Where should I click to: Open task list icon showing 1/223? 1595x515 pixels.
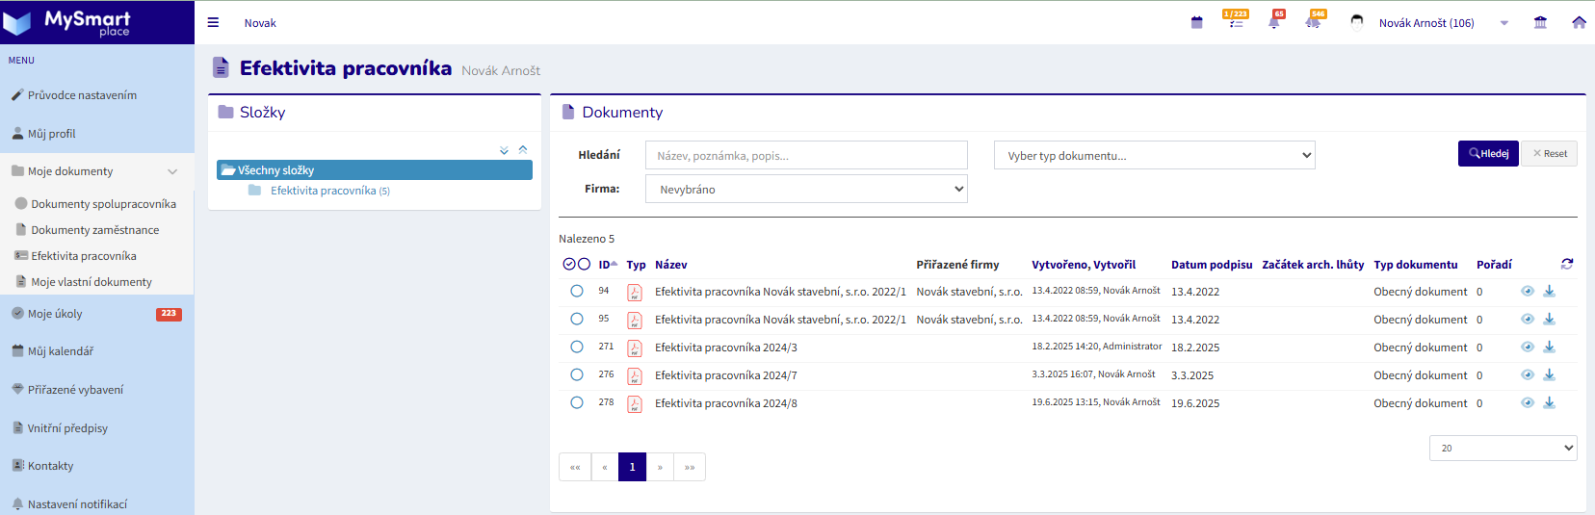1235,22
